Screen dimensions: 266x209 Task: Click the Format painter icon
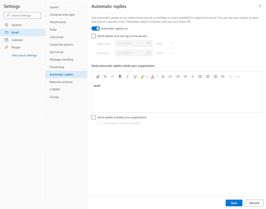tap(97, 76)
